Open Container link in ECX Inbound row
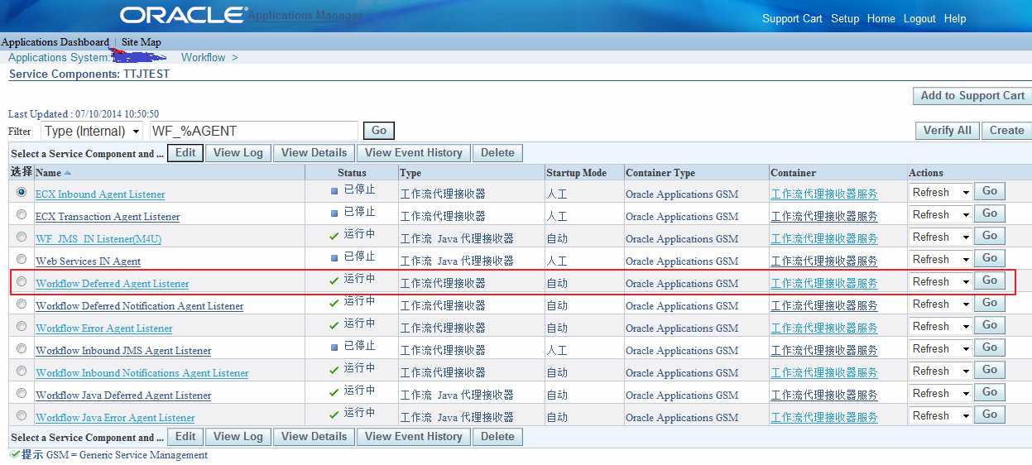Viewport: 1032px width, 465px height. 824,194
